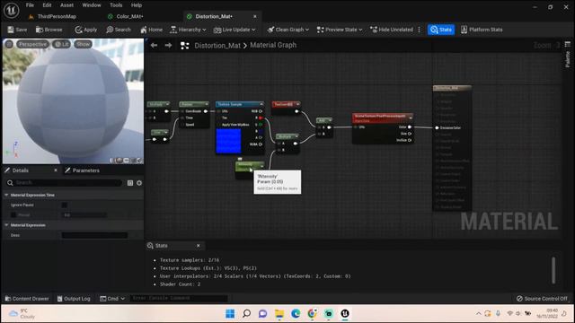The width and height of the screenshot is (575, 323).
Task: Open Windows taskbar search
Action: 247,313
